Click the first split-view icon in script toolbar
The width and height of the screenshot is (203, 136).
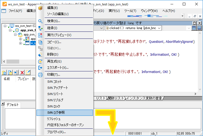pos(194,28)
